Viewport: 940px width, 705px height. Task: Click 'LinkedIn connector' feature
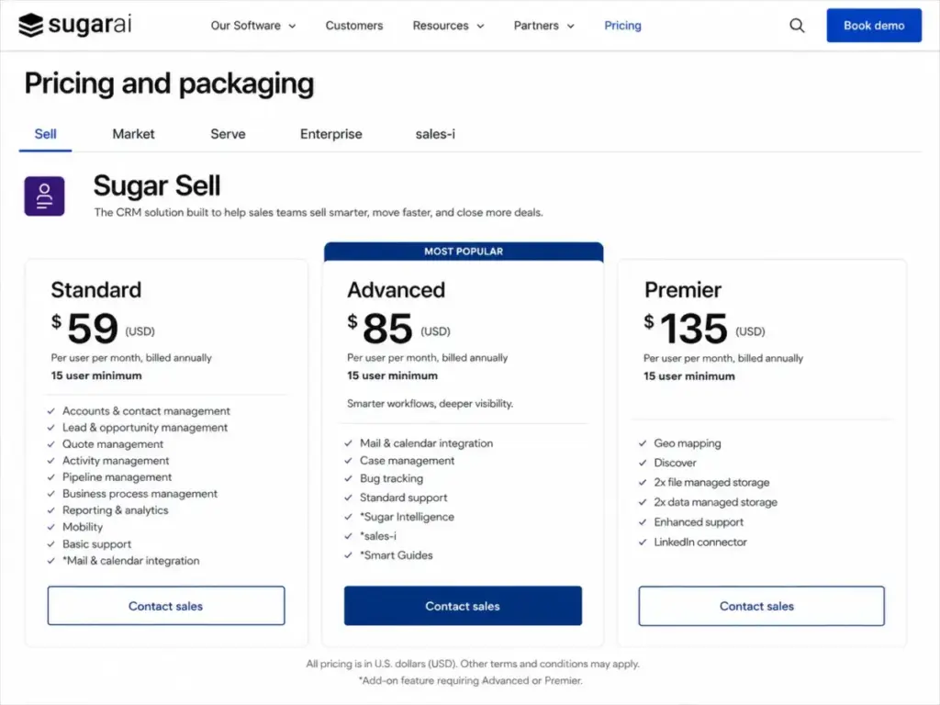700,542
